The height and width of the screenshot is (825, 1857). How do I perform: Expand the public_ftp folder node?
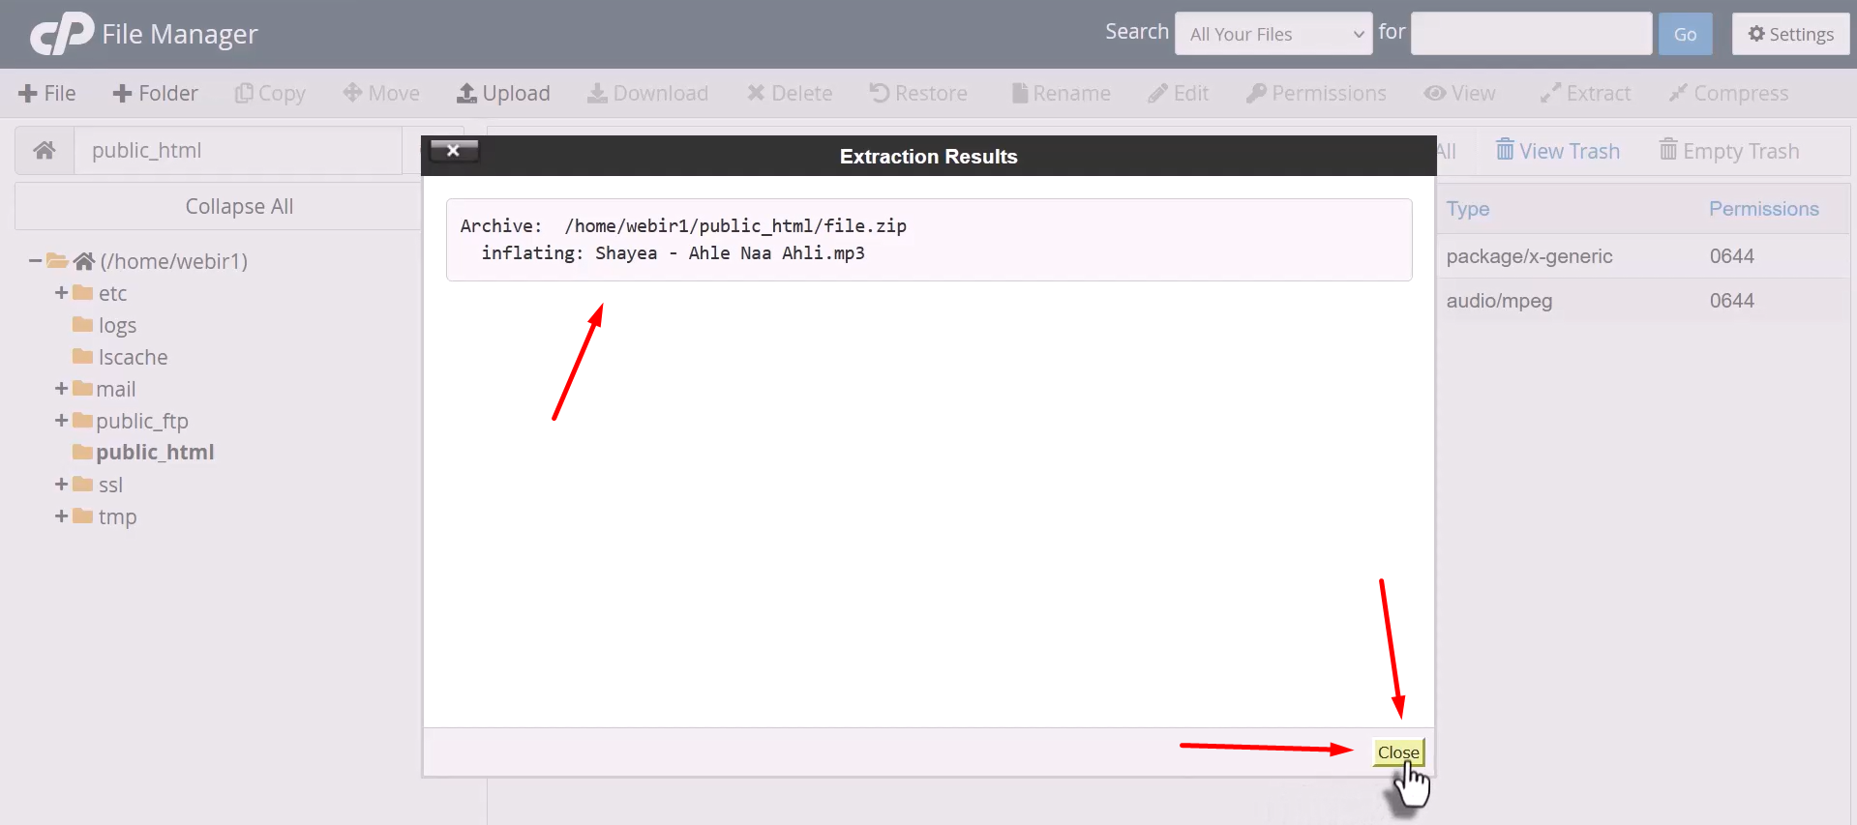pyautogui.click(x=61, y=420)
